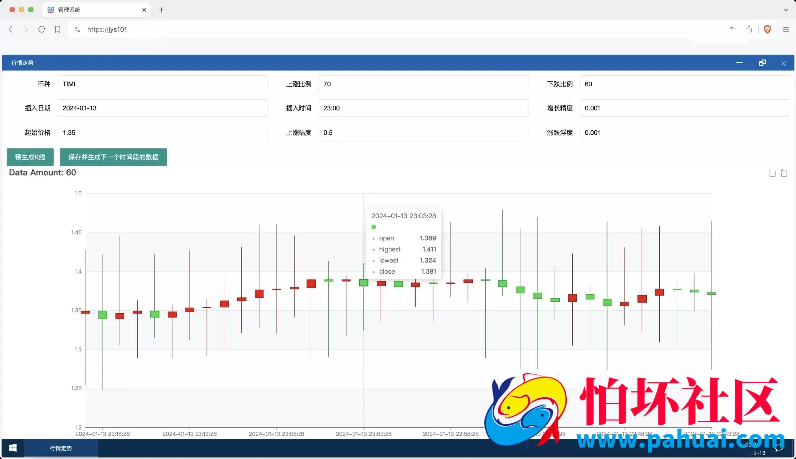Open the share icon in the address bar
Viewport: 796px width, 459px height.
[x=749, y=29]
